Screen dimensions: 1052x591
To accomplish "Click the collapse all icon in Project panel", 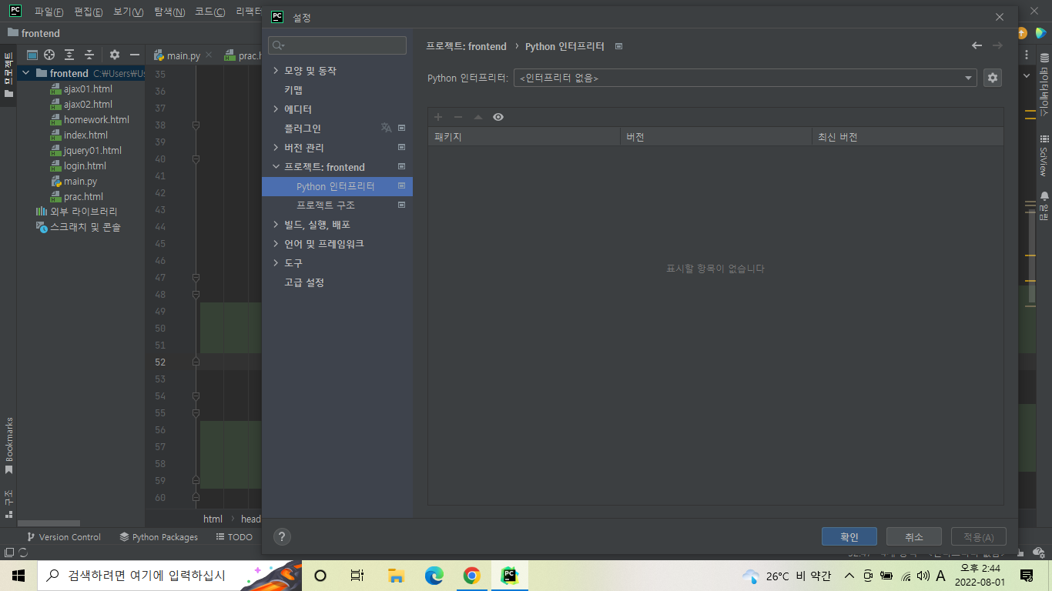I will [x=89, y=55].
